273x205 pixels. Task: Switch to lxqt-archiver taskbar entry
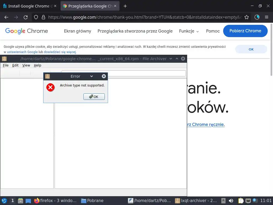pos(196,201)
